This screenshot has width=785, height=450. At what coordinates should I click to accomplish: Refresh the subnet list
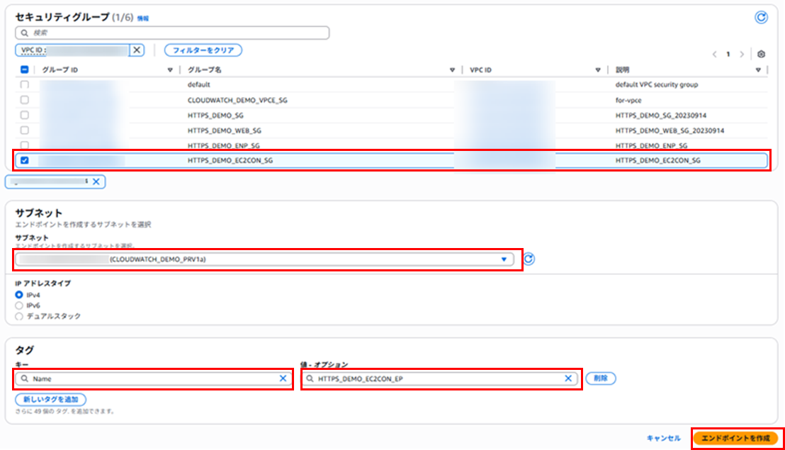pyautogui.click(x=529, y=259)
